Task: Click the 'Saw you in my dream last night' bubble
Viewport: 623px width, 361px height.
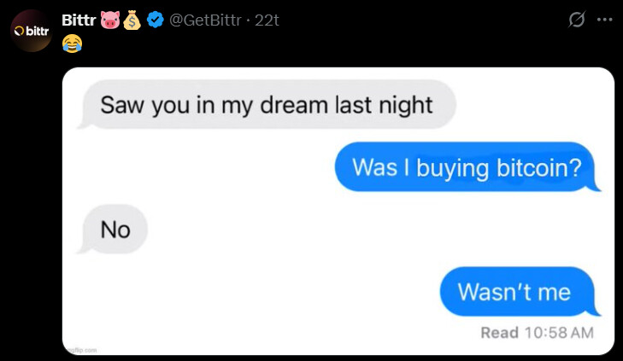Action: point(266,105)
